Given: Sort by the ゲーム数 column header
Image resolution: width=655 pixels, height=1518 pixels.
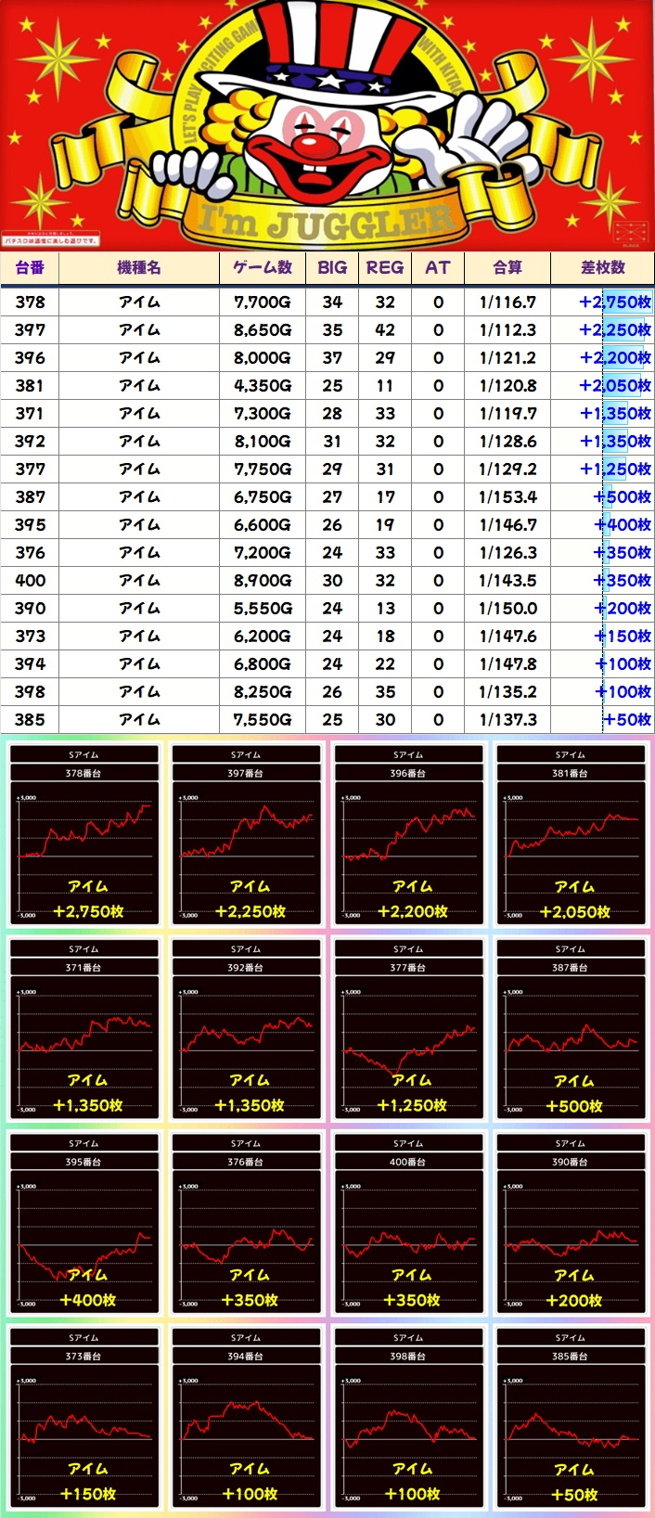Looking at the screenshot, I should pos(263,267).
